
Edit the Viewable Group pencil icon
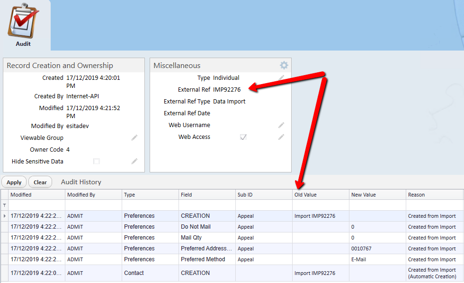tap(134, 137)
